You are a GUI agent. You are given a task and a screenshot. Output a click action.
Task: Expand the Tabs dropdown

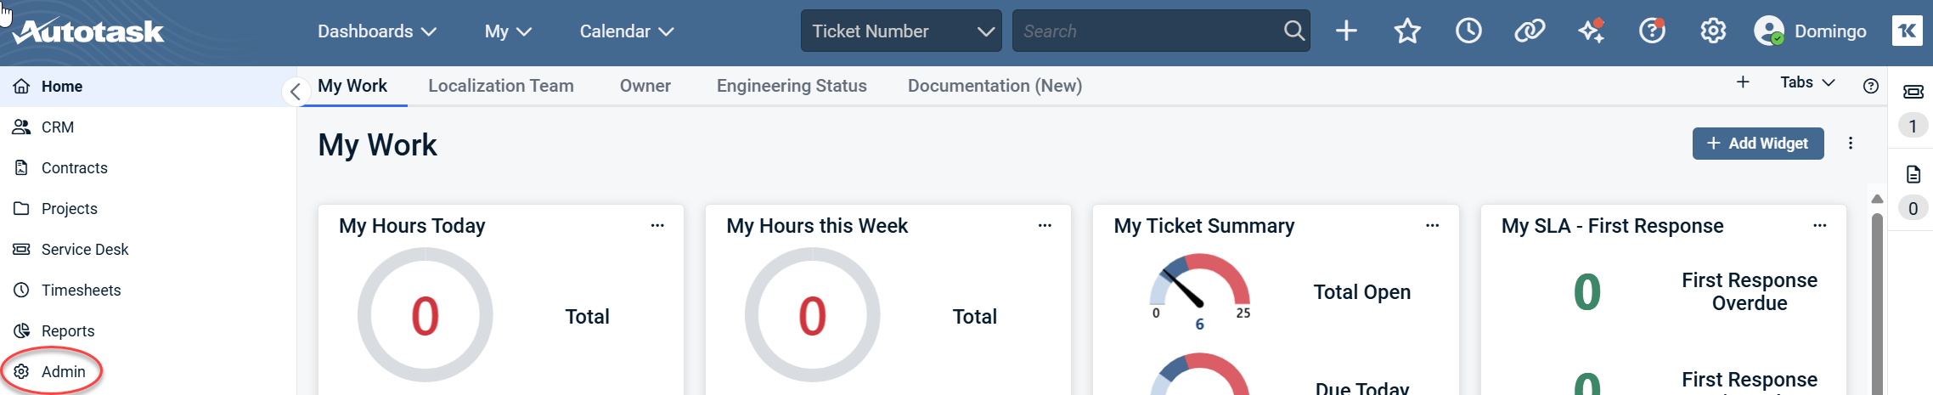click(1807, 82)
